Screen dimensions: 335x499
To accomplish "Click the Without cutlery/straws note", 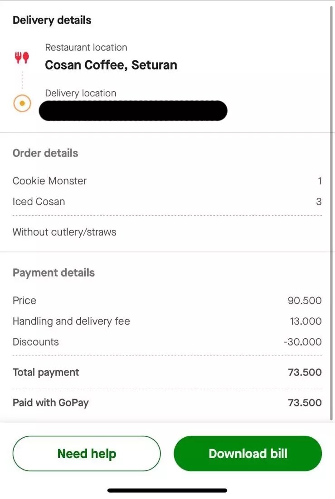I will (x=64, y=232).
